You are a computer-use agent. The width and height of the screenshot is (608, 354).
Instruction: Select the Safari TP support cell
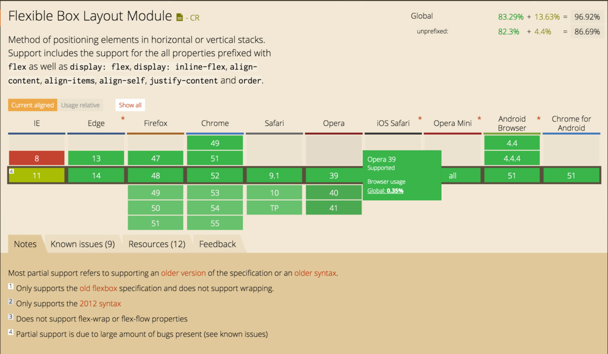[x=274, y=207]
